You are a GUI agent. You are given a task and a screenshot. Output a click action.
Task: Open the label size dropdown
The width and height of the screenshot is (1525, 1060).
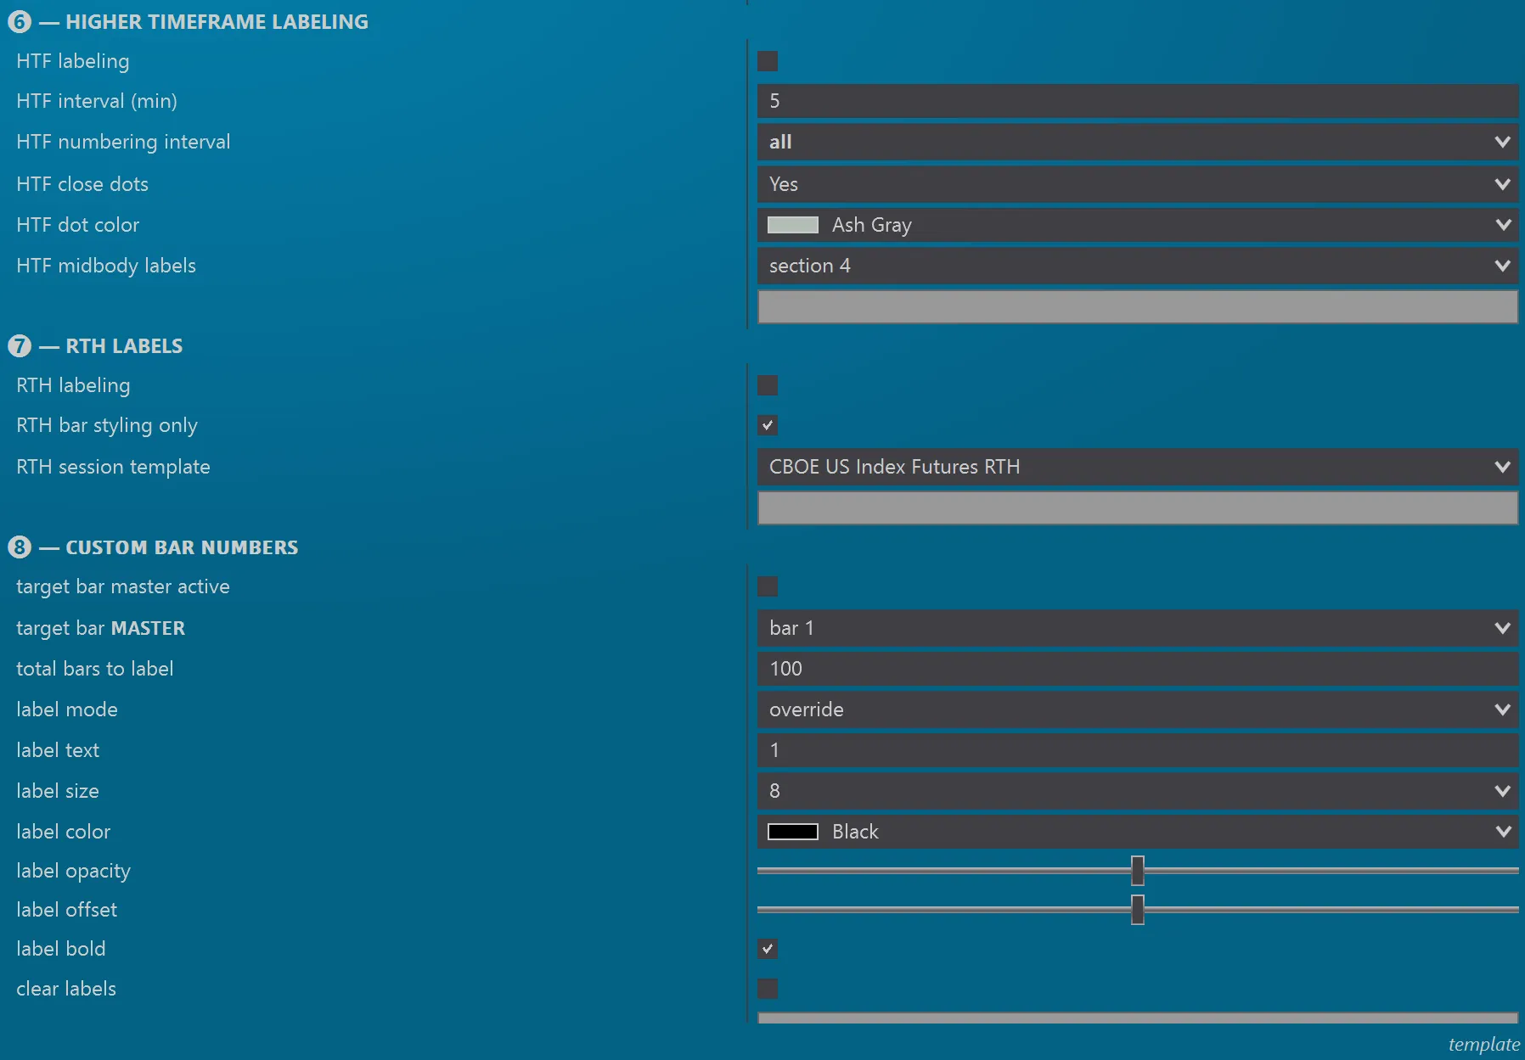1138,791
